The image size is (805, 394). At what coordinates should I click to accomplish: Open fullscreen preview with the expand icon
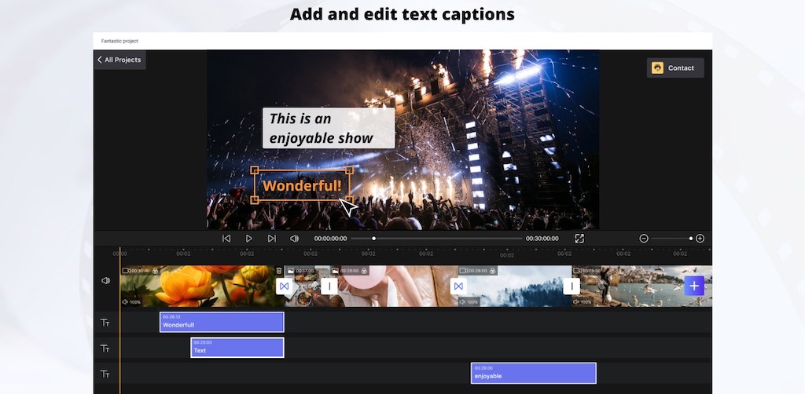(579, 239)
